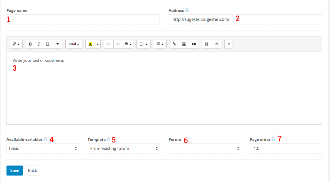This screenshot has height=182, width=330.
Task: Expand the Available variables dropdown
Action: pos(42,148)
